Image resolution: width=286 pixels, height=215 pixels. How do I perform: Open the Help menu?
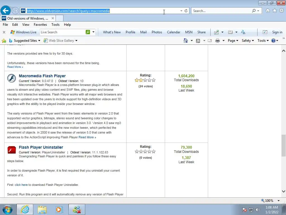click(67, 25)
